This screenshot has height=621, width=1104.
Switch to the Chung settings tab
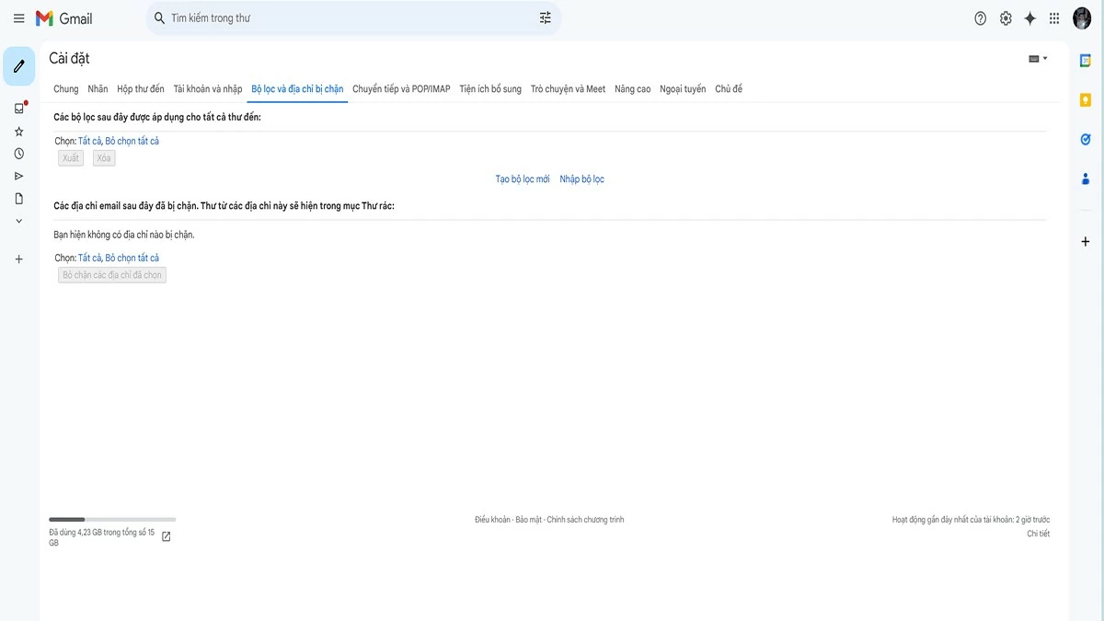[x=65, y=88]
